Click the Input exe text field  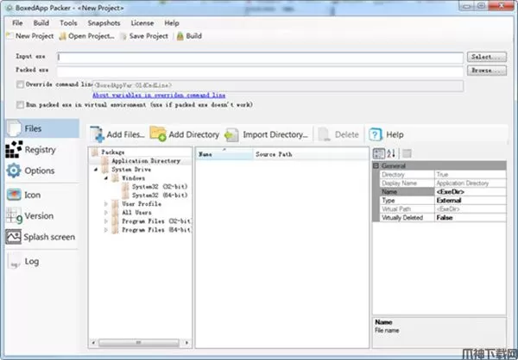tap(260, 57)
